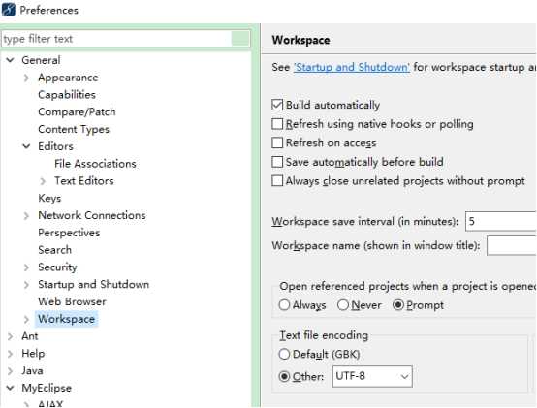This screenshot has height=408, width=537.
Task: Click the MyEclipse Preferences window icon
Action: click(9, 10)
